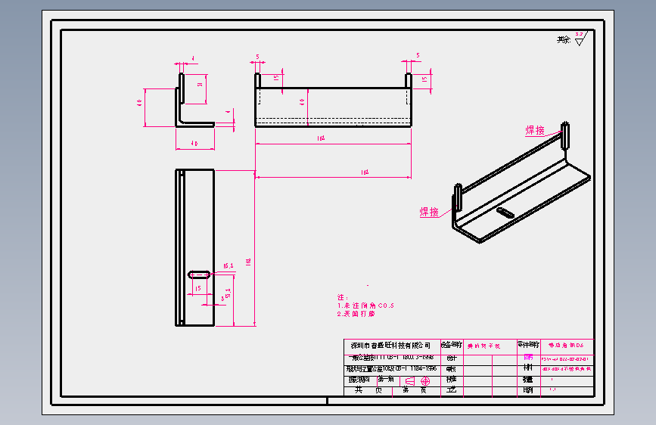Viewport: 656px width, 425px height.
Task: Click the company name 深圳市睿盛旺科技有限公司
Action: pos(390,346)
